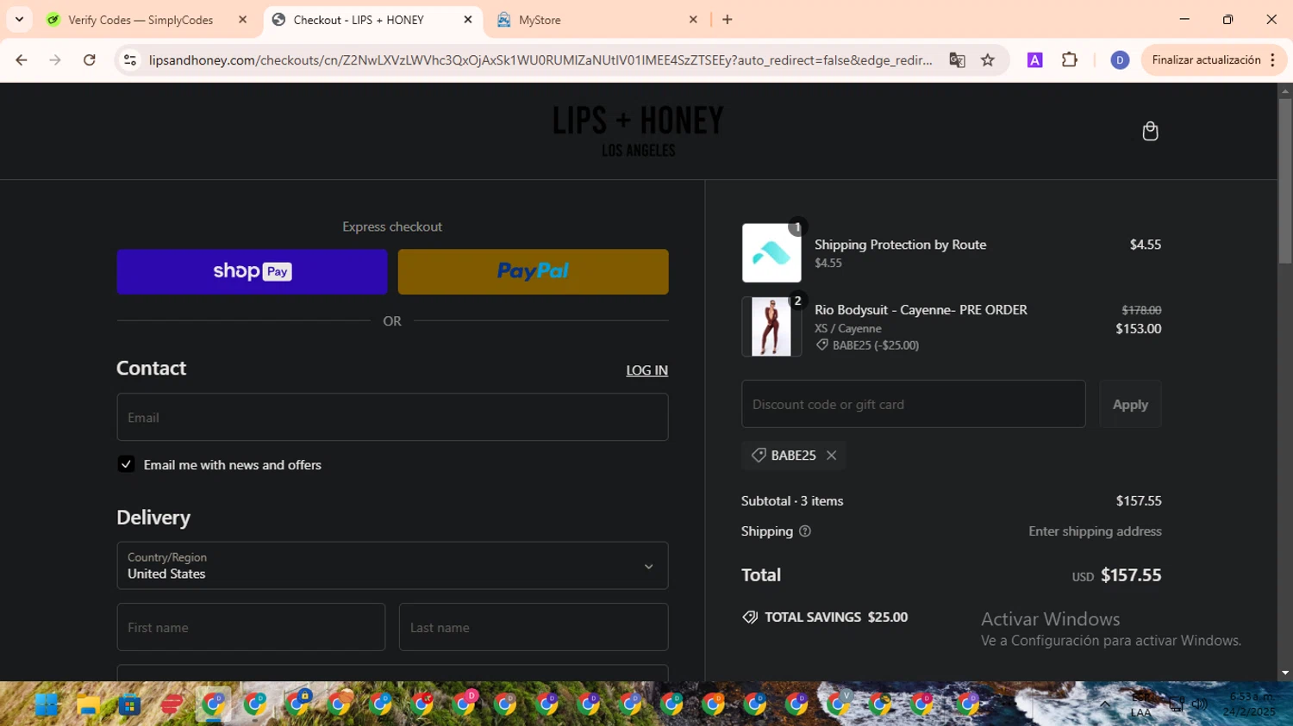
Task: Click the BABE25 (-$25.00) discount line
Action: click(867, 345)
